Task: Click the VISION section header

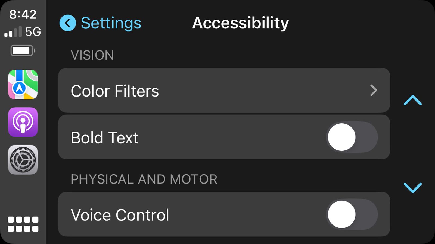Action: 92,55
